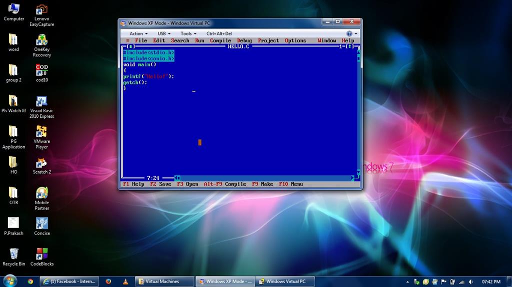Send Ctrl+Alt+Del to virtual machine
Screen dimensions: 512x287
(x=219, y=33)
